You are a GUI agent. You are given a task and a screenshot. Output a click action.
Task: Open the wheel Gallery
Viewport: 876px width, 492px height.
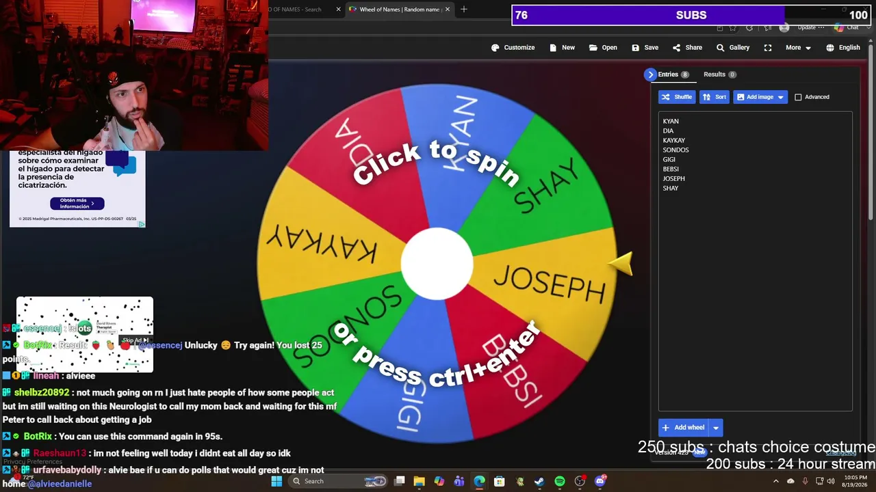732,48
